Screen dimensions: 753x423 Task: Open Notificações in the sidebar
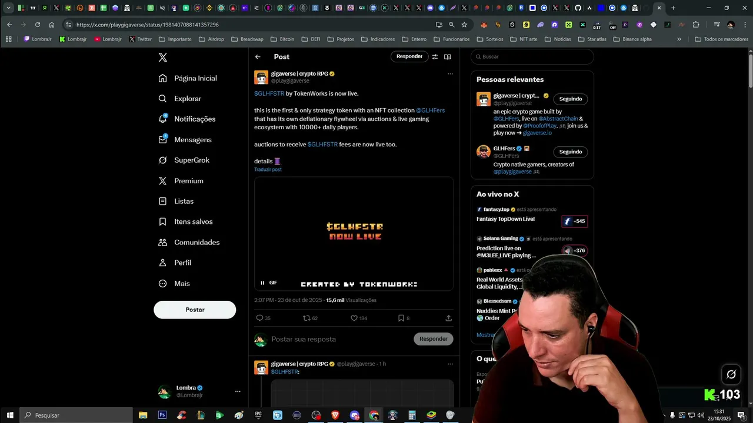tap(187, 119)
